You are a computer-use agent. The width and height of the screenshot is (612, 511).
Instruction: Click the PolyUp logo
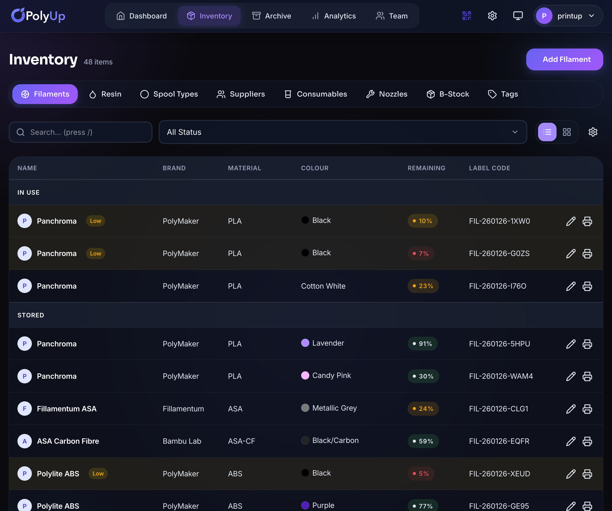tap(38, 16)
